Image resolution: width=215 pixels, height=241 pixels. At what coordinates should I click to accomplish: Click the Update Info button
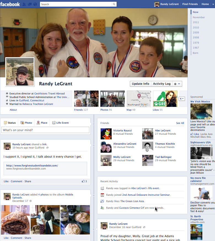pyautogui.click(x=140, y=84)
